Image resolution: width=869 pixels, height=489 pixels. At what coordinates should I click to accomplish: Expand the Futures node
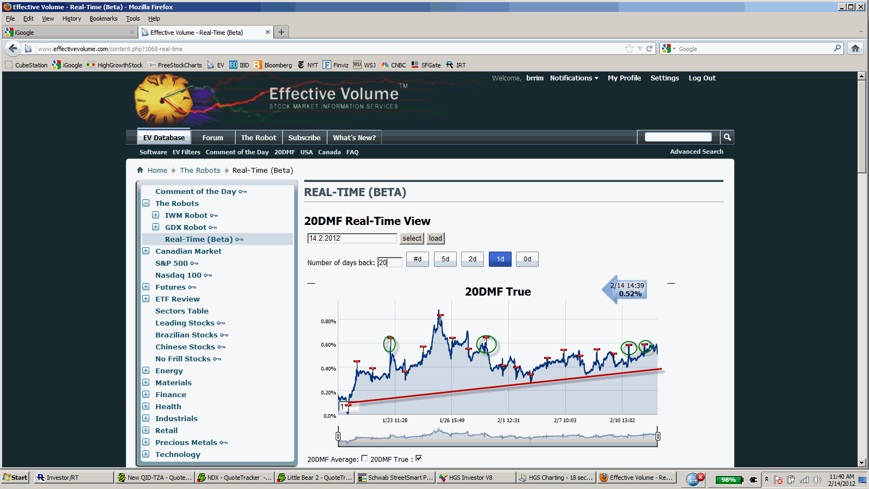coord(146,287)
